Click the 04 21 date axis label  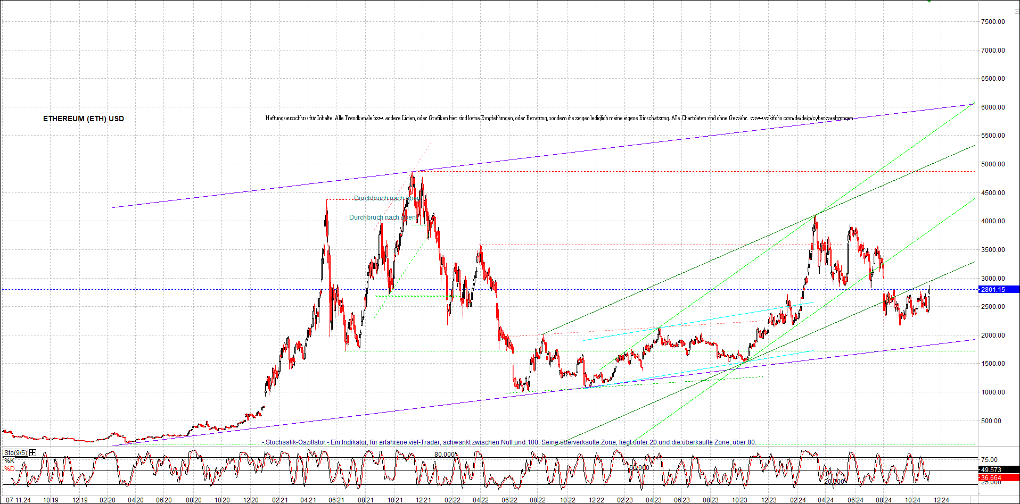(x=308, y=500)
